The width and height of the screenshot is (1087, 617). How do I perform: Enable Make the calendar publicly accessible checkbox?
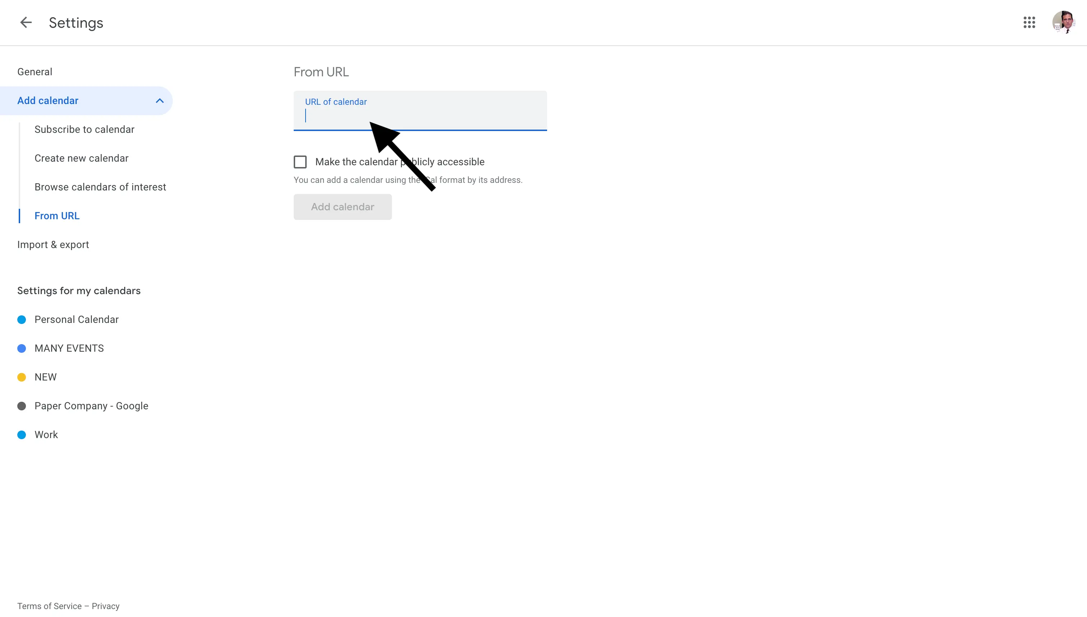[x=300, y=162]
